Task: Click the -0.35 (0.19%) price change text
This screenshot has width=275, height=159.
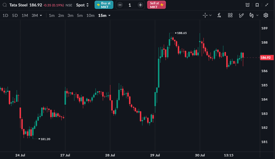Action: 53,5
